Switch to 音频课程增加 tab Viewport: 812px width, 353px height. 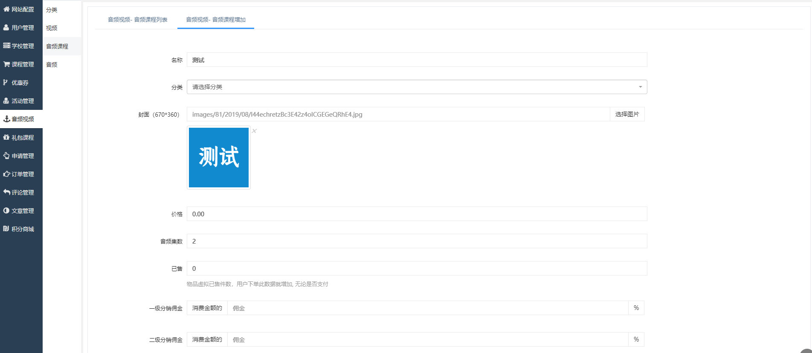coord(216,20)
